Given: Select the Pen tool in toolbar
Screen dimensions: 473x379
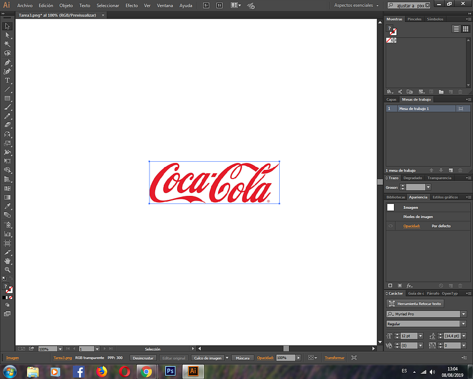Looking at the screenshot, I should pos(7,62).
